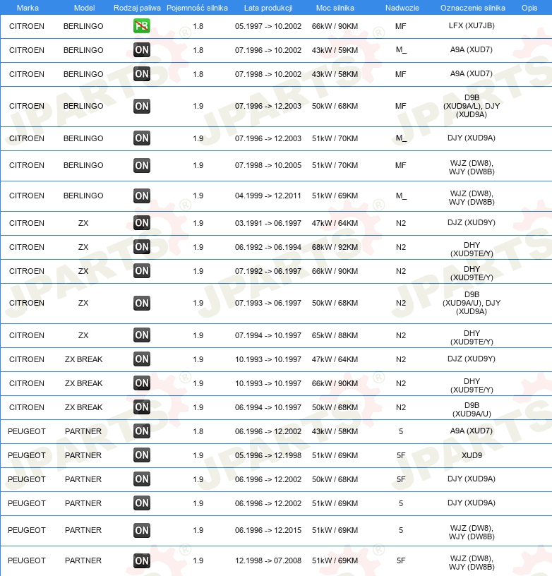Click ON diesel icon in 43kW / 59KM row
The image size is (552, 576).
(142, 50)
